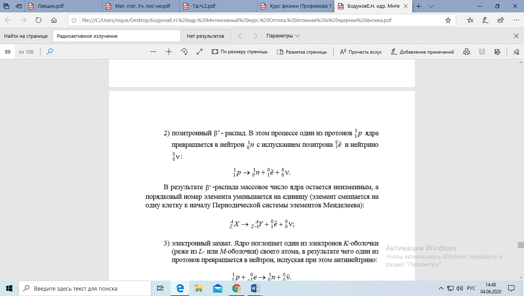The image size is (524, 296).
Task: Go to next search result
Action: coord(255,36)
